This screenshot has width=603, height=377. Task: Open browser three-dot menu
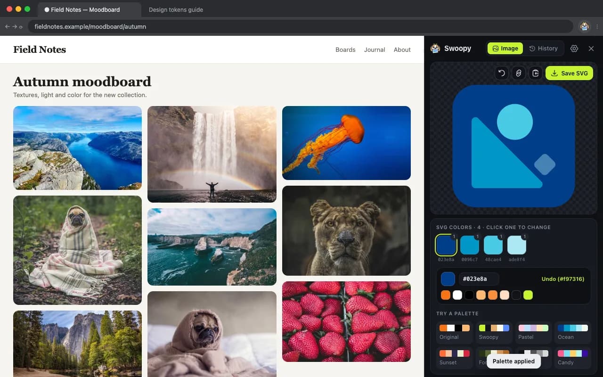[597, 27]
